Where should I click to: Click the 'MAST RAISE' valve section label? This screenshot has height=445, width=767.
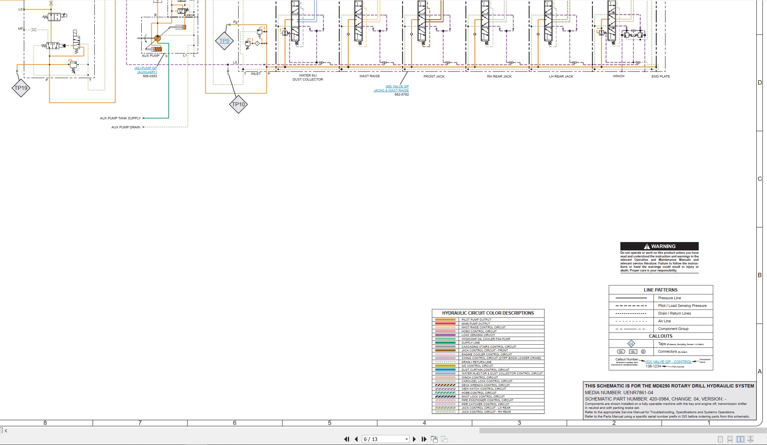370,76
